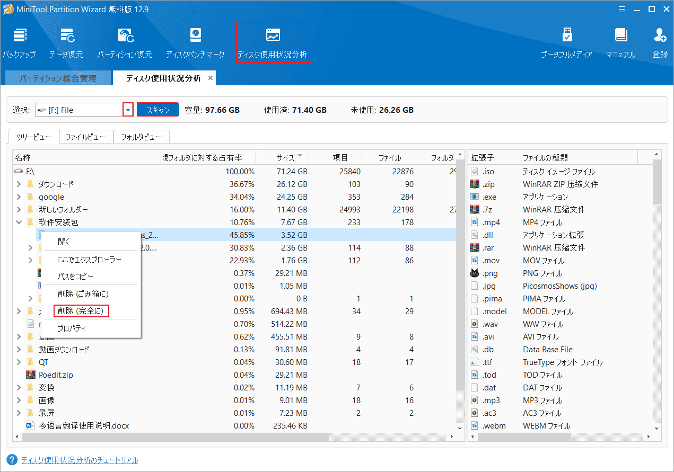This screenshot has width=674, height=472.
Task: Click the .wav file icon
Action: [x=475, y=324]
